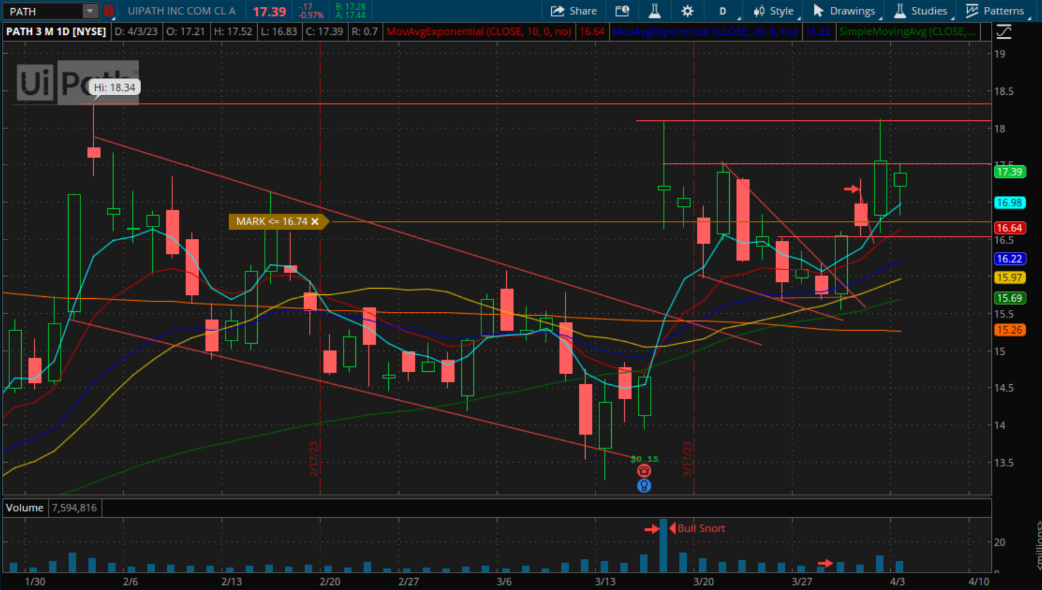Click the $0.15 dividend marker
This screenshot has width=1042, height=590.
[x=644, y=459]
